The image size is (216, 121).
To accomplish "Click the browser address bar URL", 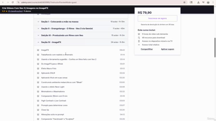I will pos(49,2).
